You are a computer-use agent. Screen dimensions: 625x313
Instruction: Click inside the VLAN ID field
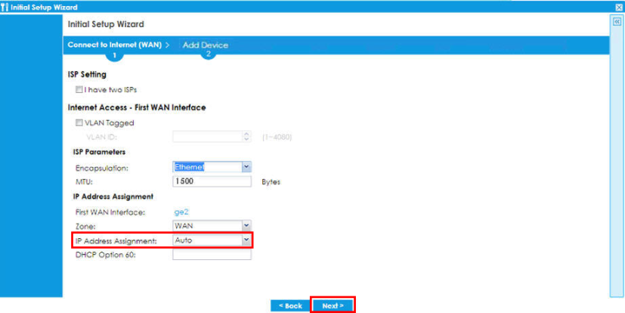[206, 137]
